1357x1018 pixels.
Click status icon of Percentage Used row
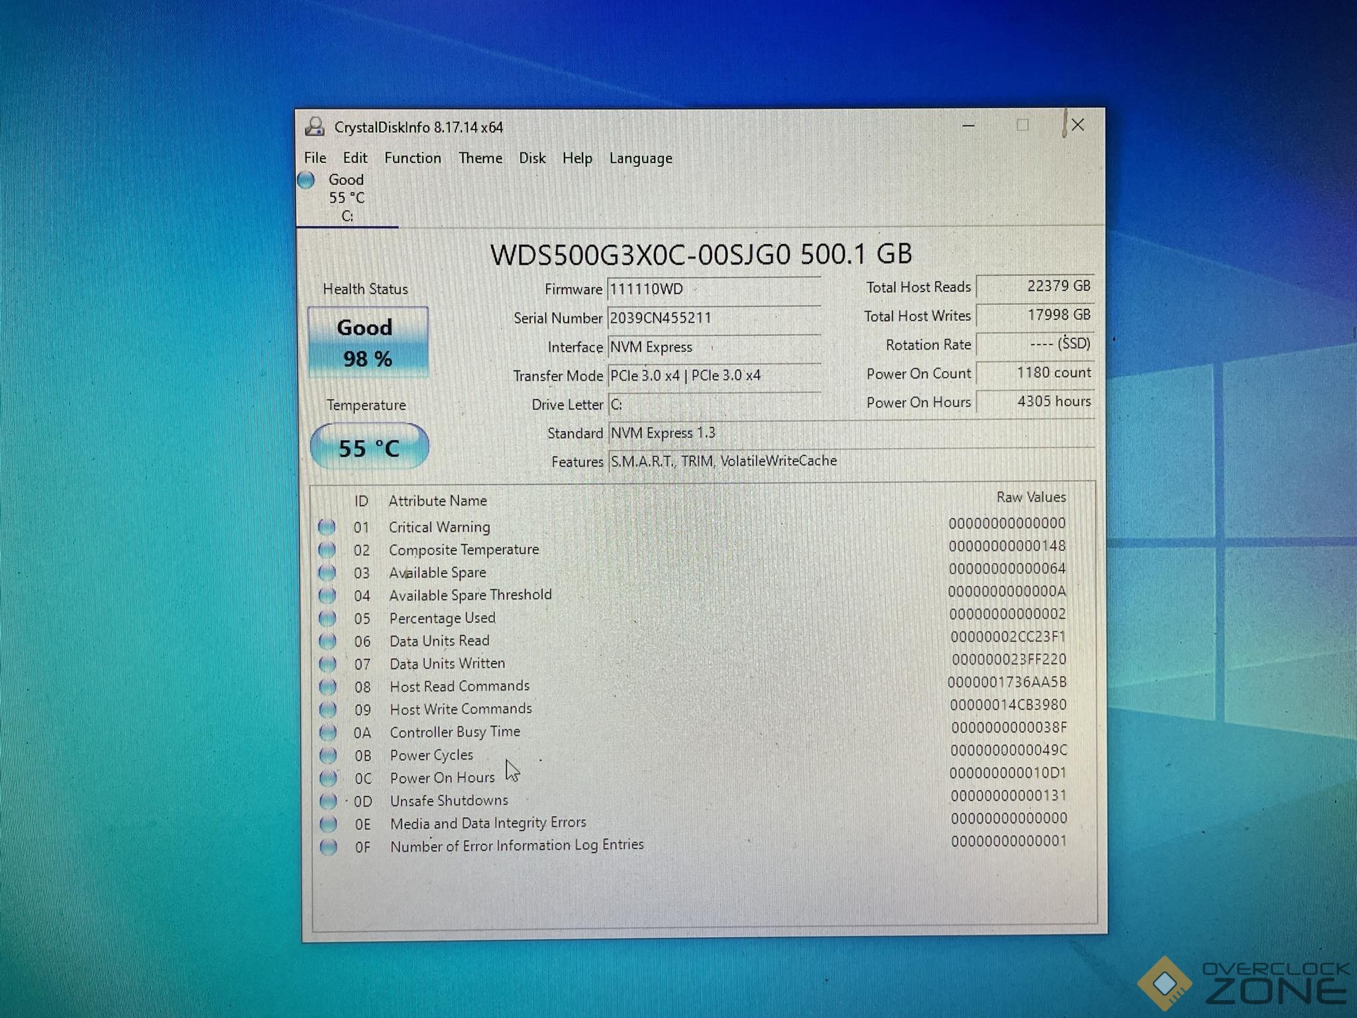pyautogui.click(x=327, y=618)
